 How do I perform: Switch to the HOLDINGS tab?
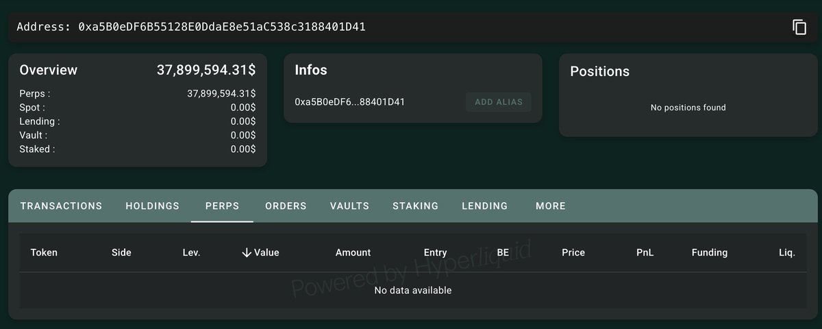[x=152, y=206]
